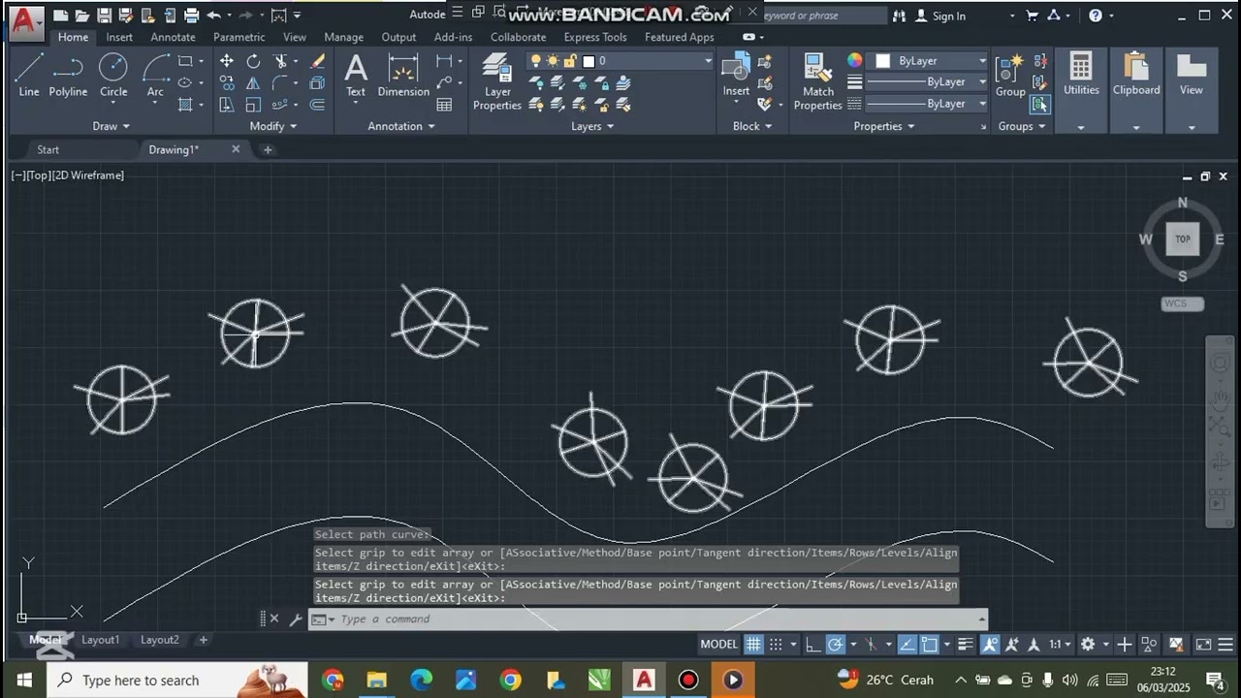Activate the Circle tool
The width and height of the screenshot is (1241, 698).
pos(113,76)
